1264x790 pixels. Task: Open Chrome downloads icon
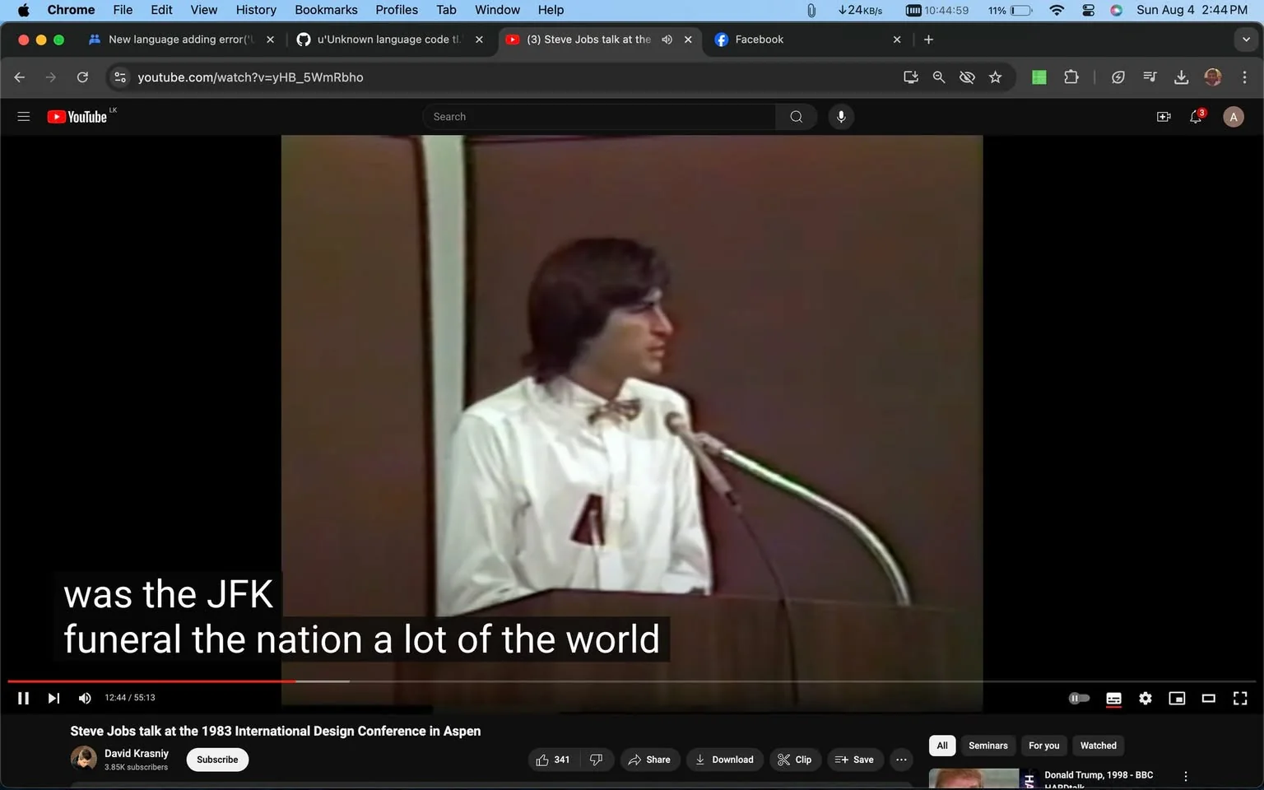tap(1181, 77)
